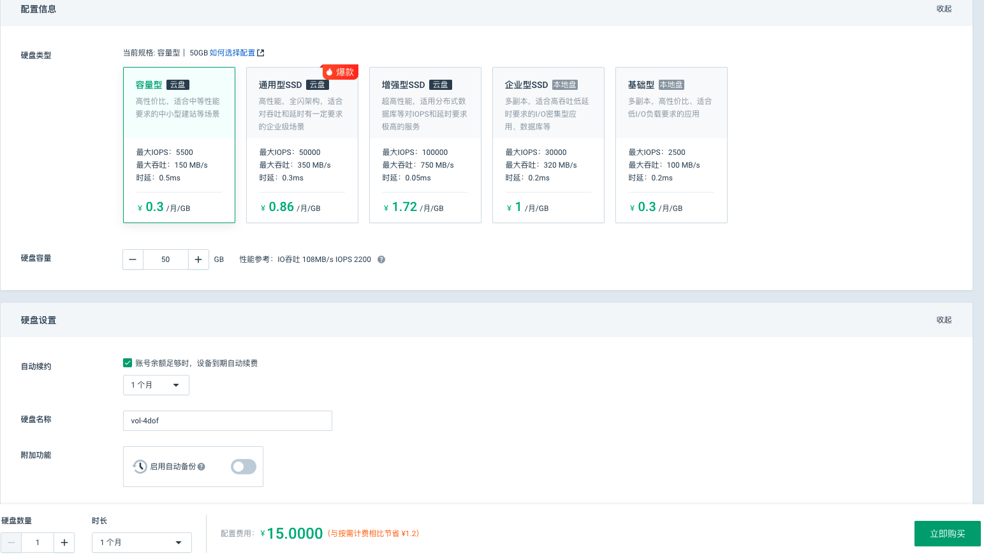Select the 基础型 local disk card
Screen dimensions: 984x554
tap(672, 145)
